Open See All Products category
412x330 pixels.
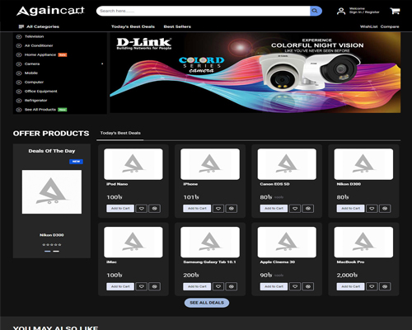tap(40, 110)
